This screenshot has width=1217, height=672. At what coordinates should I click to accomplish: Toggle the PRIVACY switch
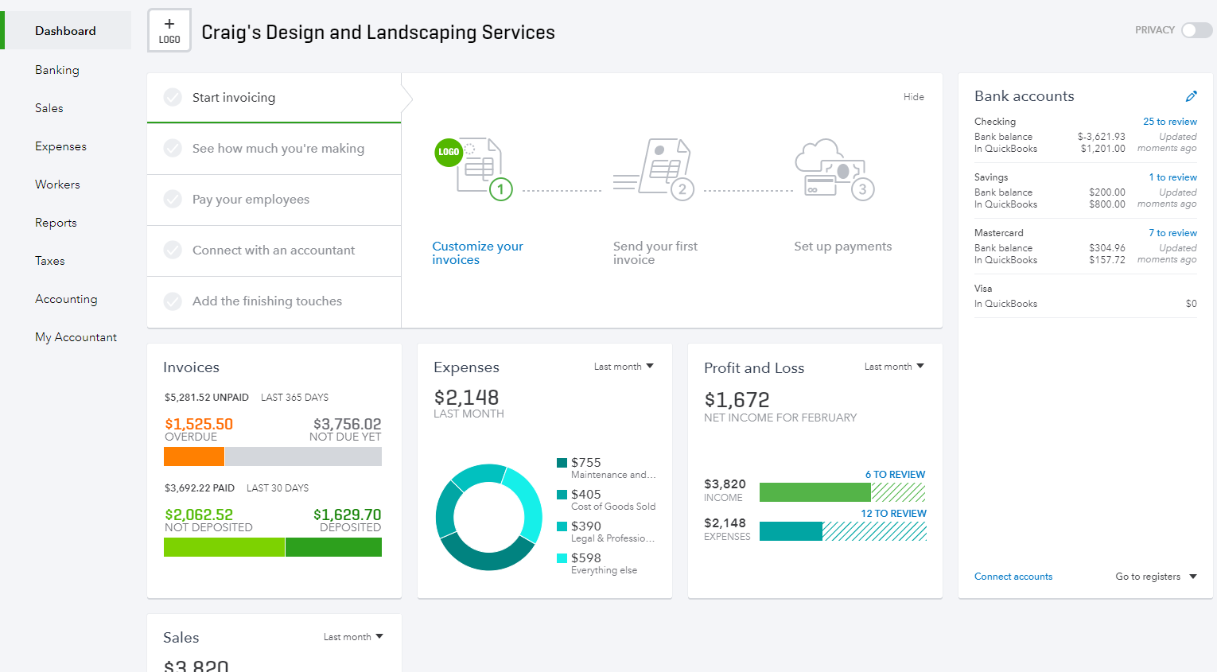[1196, 30]
